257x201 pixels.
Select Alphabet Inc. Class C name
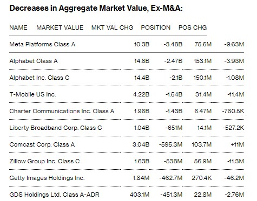pyautogui.click(x=39, y=78)
